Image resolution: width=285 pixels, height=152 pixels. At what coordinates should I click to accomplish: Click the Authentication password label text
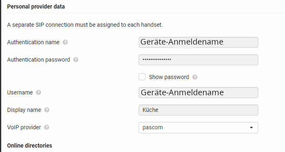pyautogui.click(x=39, y=60)
